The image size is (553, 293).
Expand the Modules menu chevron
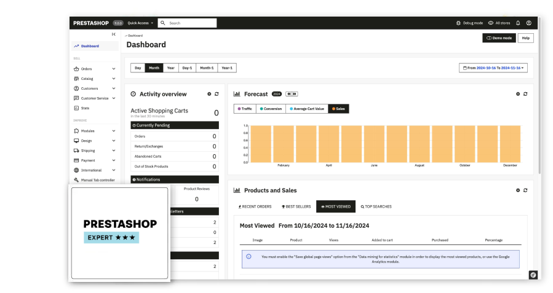pyautogui.click(x=114, y=131)
